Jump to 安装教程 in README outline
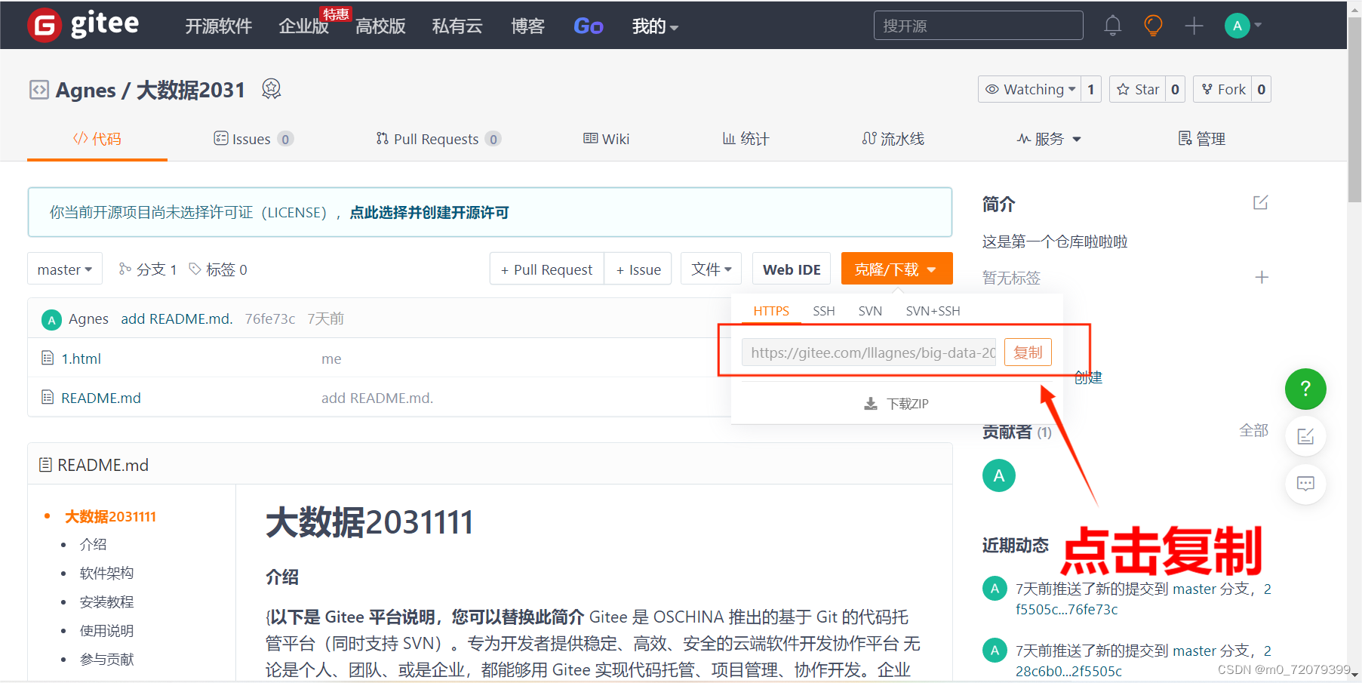1362x683 pixels. 106,601
